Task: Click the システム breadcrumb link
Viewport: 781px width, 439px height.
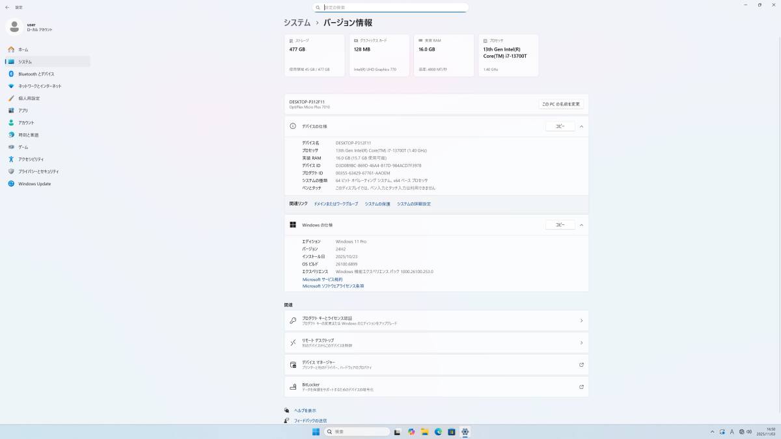Action: (296, 22)
